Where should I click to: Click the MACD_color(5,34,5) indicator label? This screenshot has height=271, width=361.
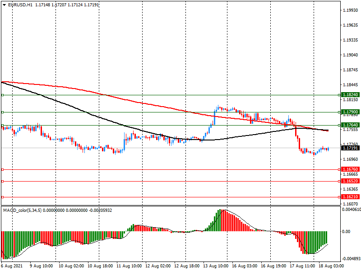click(22, 210)
